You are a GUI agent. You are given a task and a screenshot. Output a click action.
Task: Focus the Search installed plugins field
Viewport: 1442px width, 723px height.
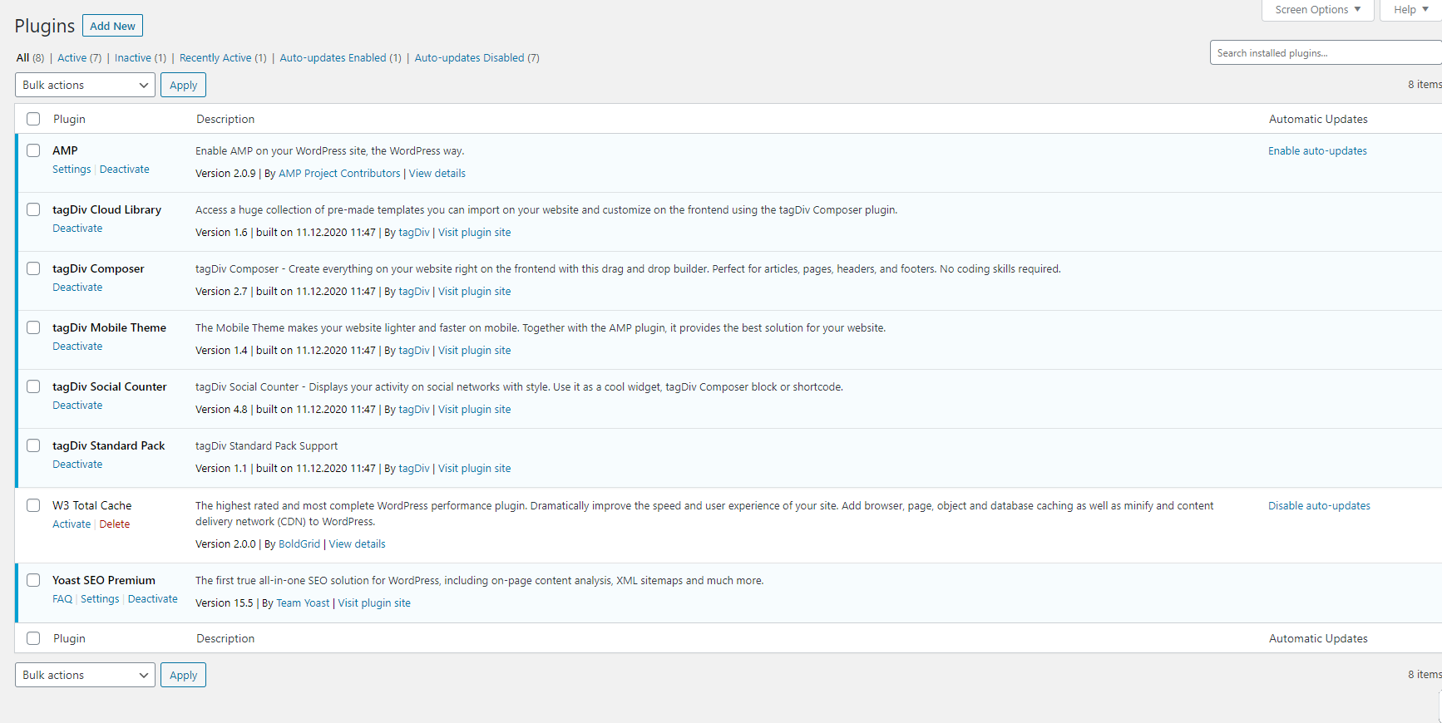tap(1326, 53)
